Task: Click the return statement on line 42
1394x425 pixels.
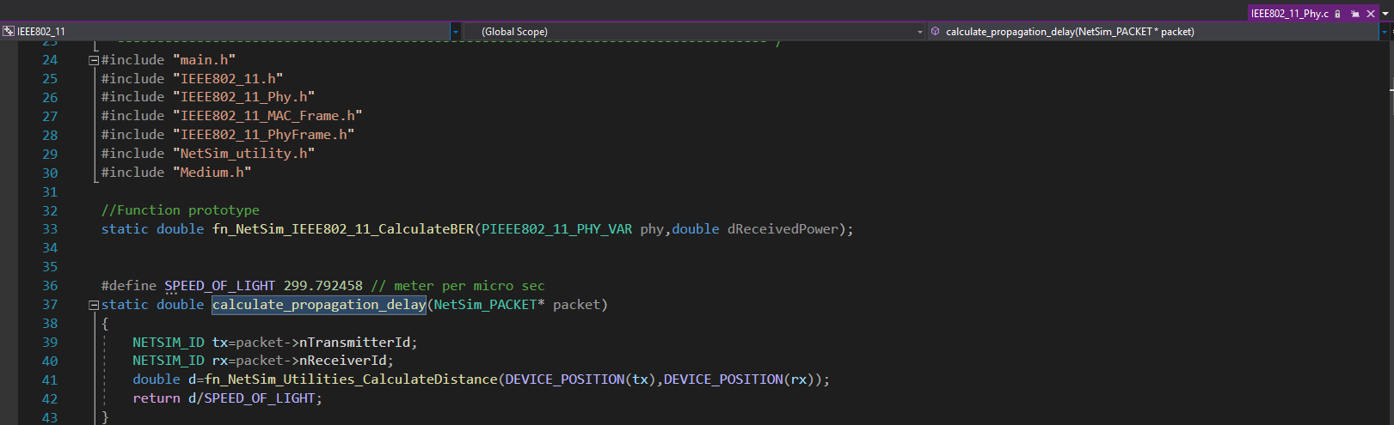Action: pyautogui.click(x=227, y=398)
